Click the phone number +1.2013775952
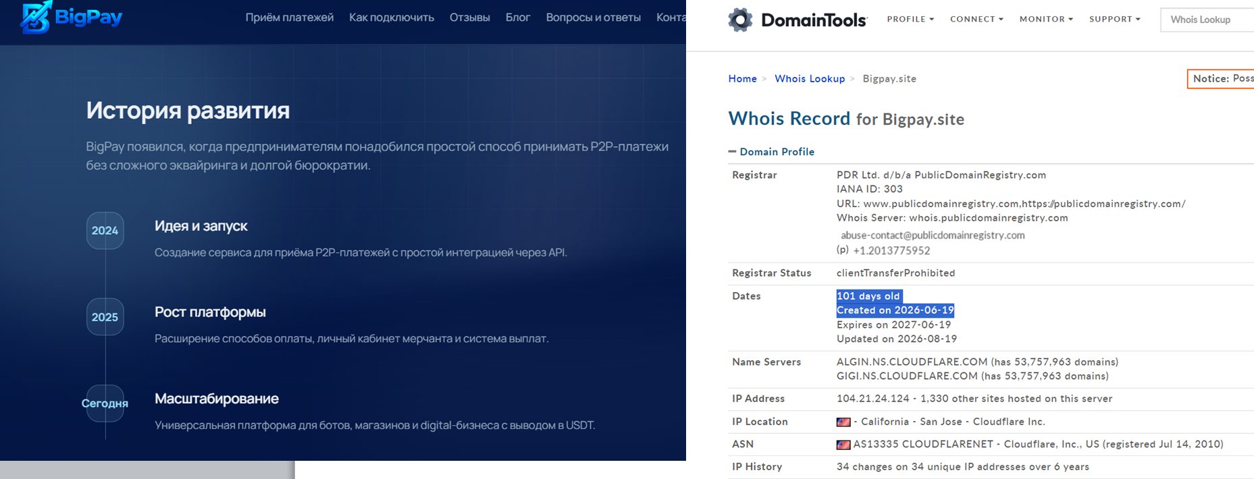The height and width of the screenshot is (479, 1254). (x=891, y=251)
